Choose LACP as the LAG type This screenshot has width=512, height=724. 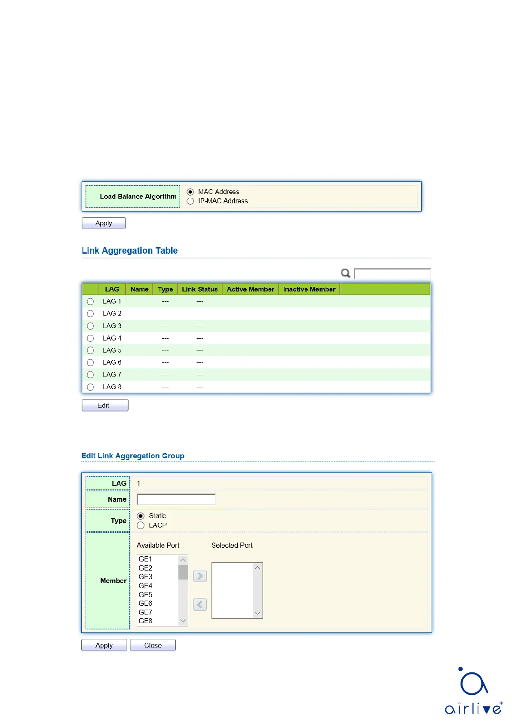(141, 525)
